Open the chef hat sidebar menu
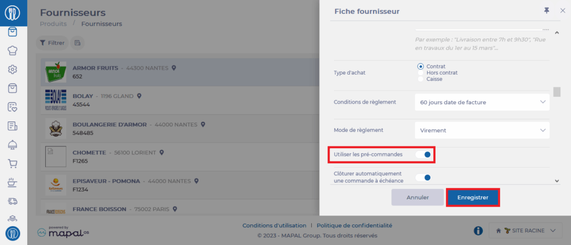Screen dimensions: 571x245 pos(13,51)
